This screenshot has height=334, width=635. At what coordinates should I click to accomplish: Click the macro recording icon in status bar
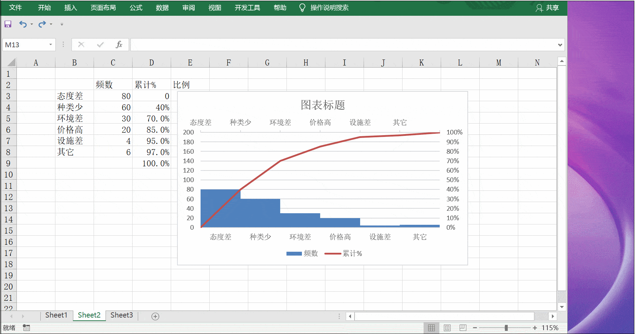click(x=26, y=328)
